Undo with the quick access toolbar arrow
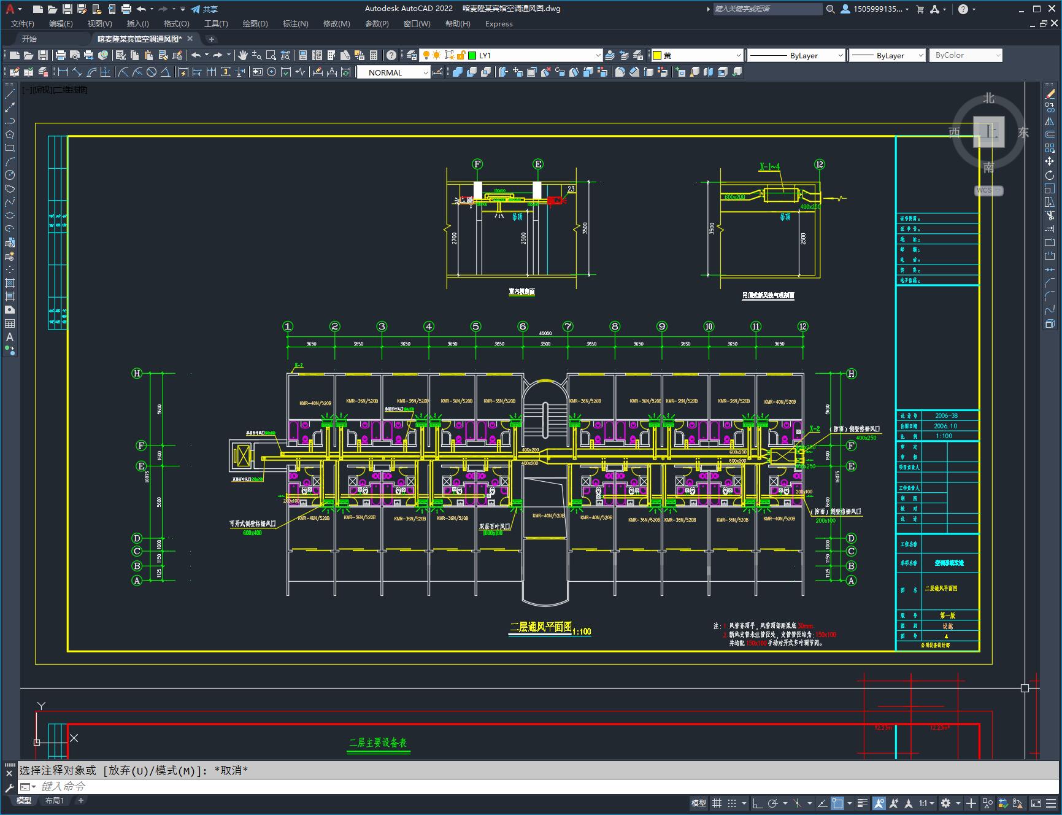This screenshot has height=815, width=1062. (141, 9)
